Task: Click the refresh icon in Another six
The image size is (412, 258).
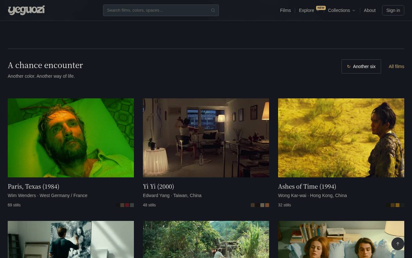Action: pyautogui.click(x=349, y=66)
